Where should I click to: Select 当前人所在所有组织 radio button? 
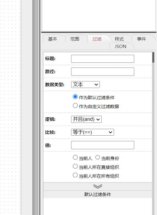(x=75, y=175)
